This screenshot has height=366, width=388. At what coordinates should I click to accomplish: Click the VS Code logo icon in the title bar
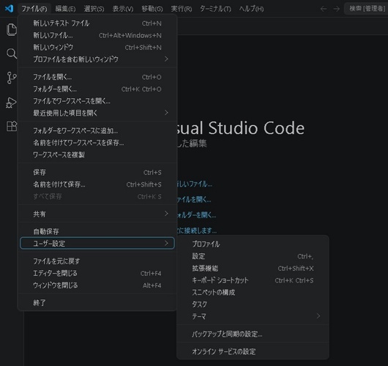coord(10,9)
